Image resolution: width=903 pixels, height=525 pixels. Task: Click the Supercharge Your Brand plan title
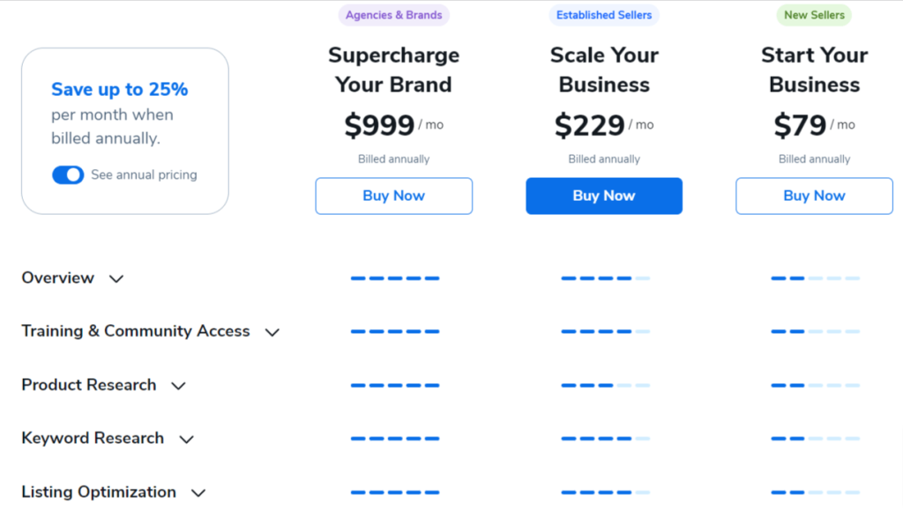[394, 70]
